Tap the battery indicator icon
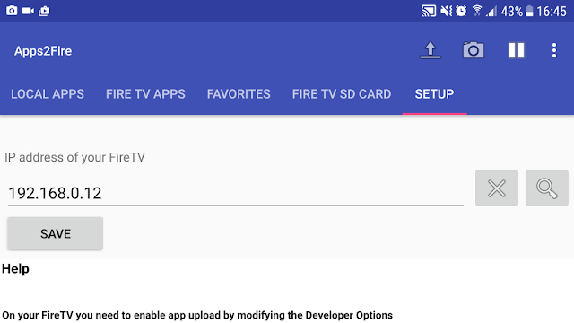The height and width of the screenshot is (323, 574). (529, 12)
